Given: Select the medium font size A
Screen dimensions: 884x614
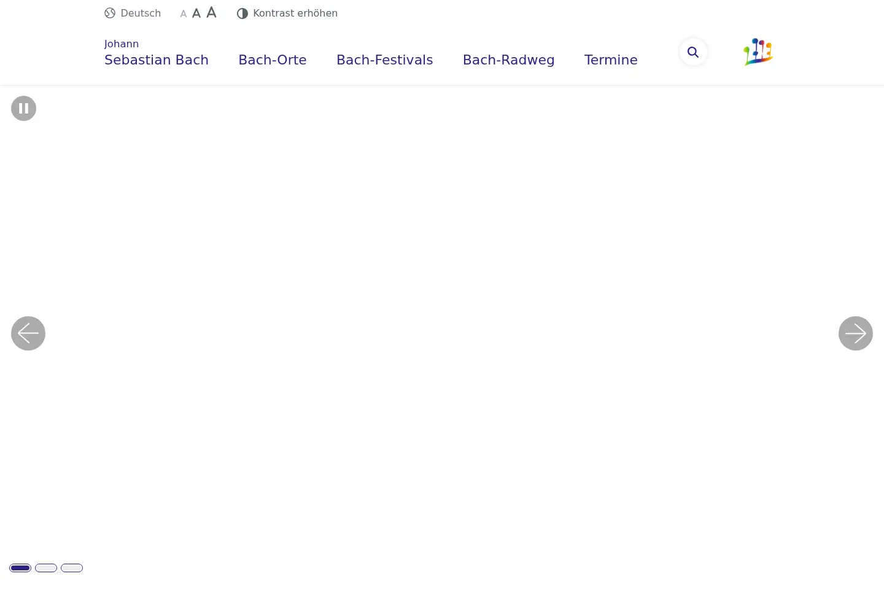Looking at the screenshot, I should [196, 13].
